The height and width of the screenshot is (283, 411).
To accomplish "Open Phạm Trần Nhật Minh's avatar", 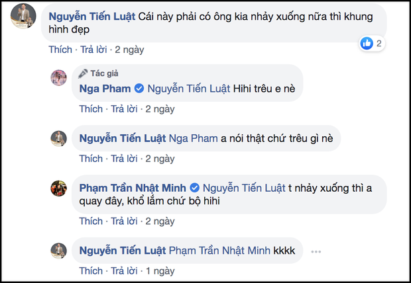I will [x=59, y=188].
